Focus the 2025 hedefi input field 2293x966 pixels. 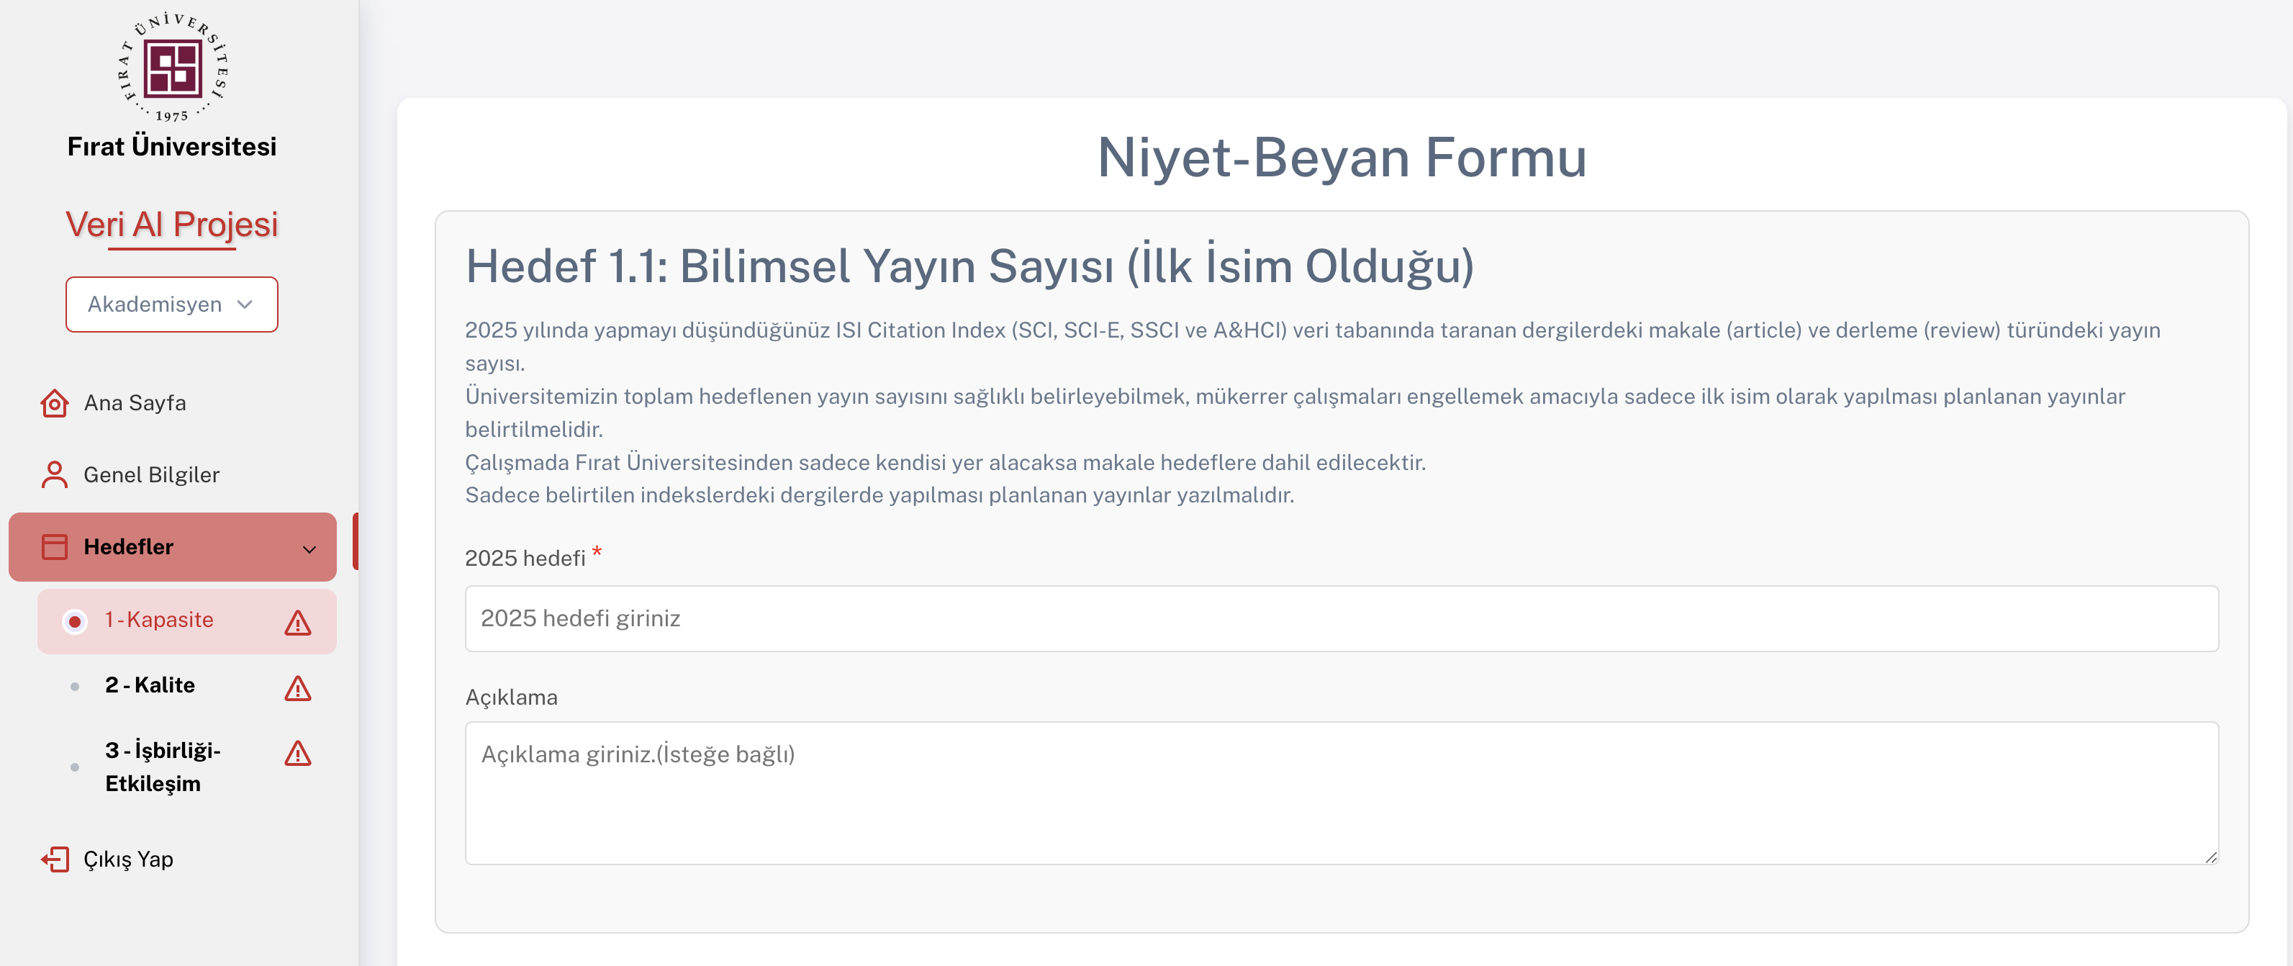[x=1341, y=618]
